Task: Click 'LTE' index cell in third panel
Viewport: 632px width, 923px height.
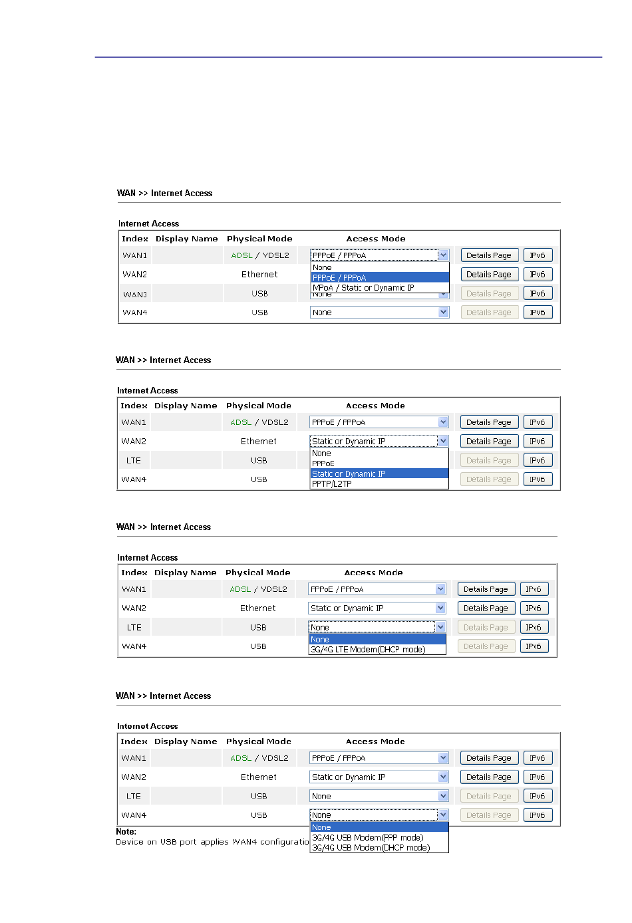Action: point(134,627)
